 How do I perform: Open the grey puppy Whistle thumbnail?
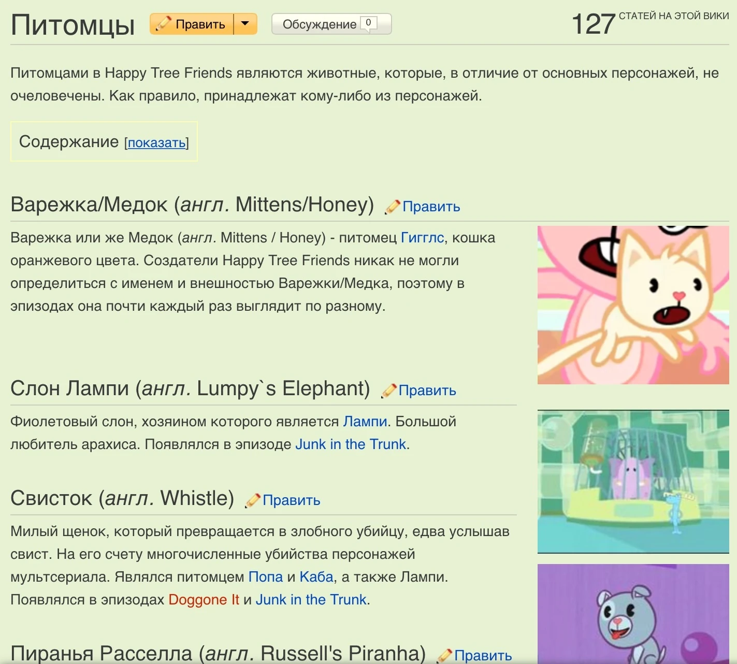pos(633,614)
